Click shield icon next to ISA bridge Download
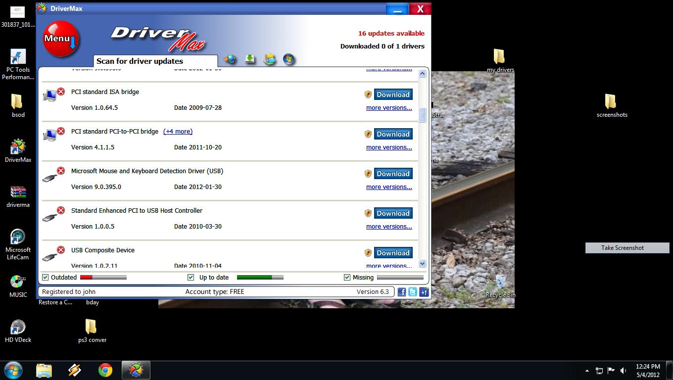 pyautogui.click(x=368, y=95)
